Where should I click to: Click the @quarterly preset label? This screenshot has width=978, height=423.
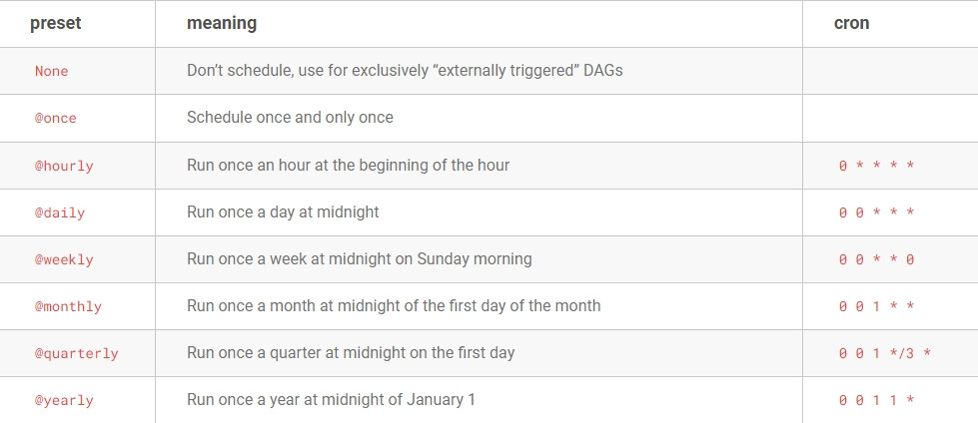pos(76,354)
